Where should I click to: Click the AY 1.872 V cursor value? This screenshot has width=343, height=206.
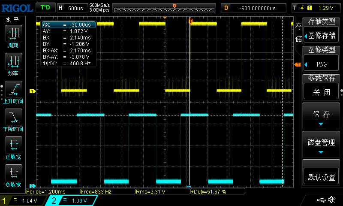coord(78,31)
